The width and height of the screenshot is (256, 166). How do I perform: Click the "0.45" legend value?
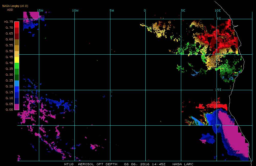[x=9, y=57]
